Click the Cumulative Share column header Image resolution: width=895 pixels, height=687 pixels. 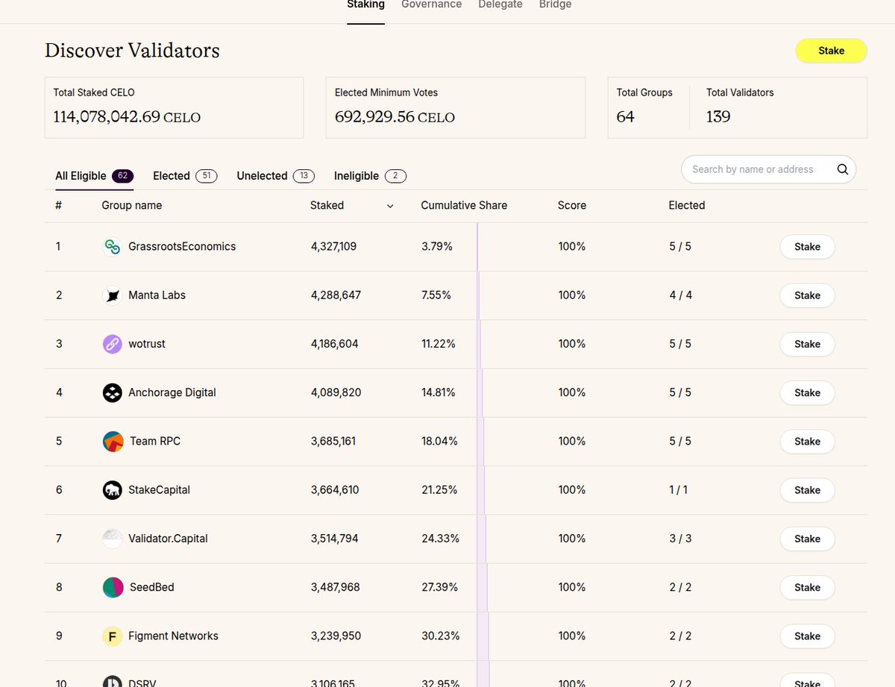[x=464, y=205]
